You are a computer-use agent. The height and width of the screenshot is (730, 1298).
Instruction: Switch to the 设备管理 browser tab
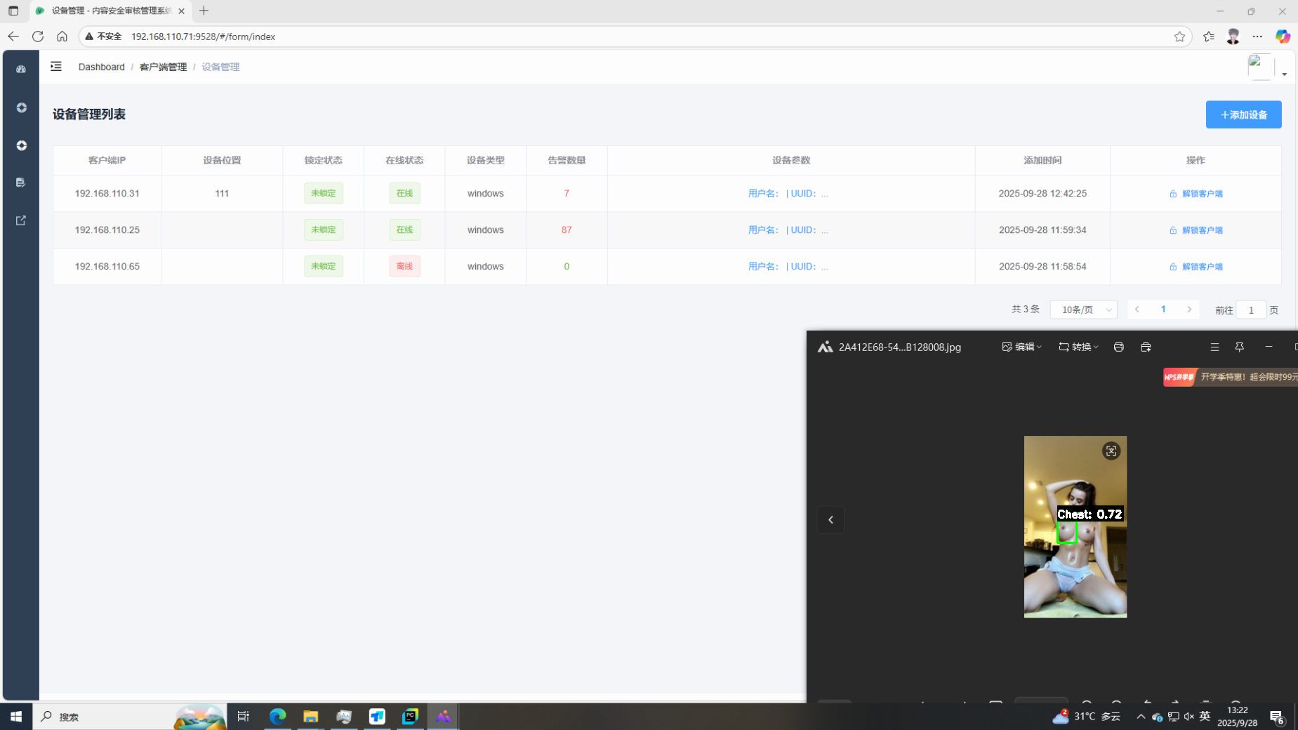(109, 11)
